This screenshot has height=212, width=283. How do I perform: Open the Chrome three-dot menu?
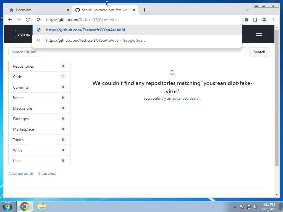(x=273, y=20)
